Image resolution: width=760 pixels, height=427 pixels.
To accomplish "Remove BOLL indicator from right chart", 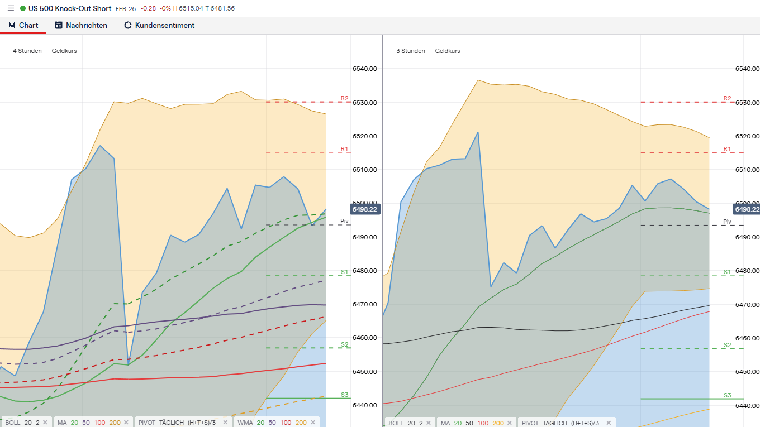I will click(x=429, y=423).
